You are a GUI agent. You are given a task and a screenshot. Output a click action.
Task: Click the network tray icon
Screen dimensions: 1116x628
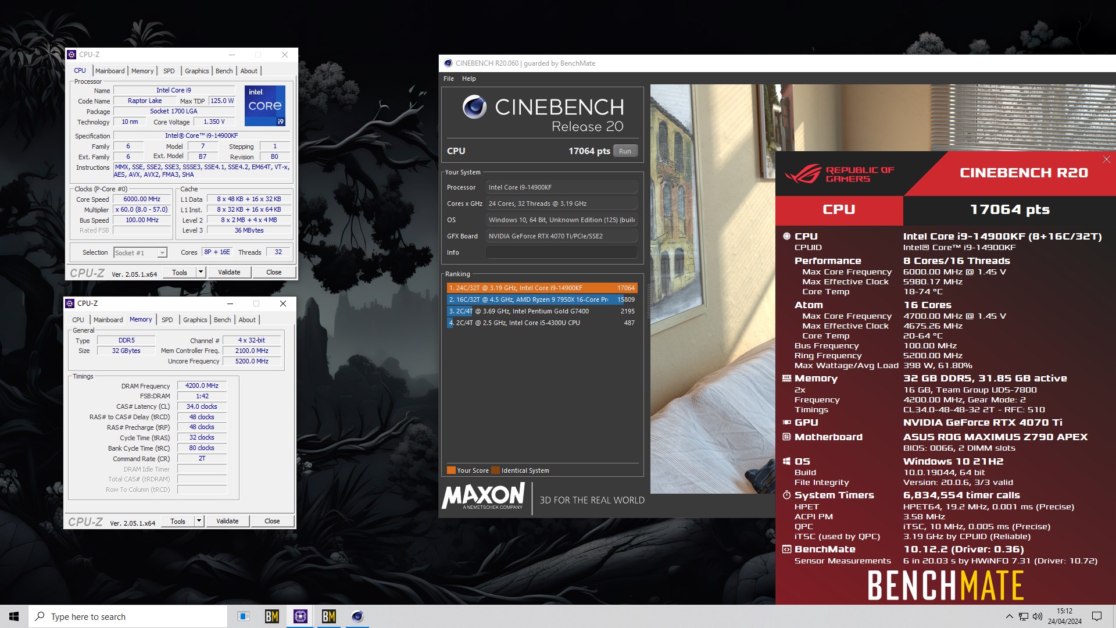coord(1023,616)
